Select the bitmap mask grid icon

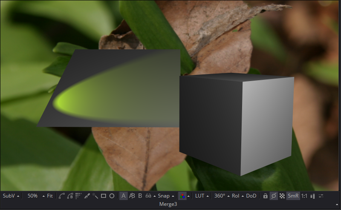click(x=78, y=196)
